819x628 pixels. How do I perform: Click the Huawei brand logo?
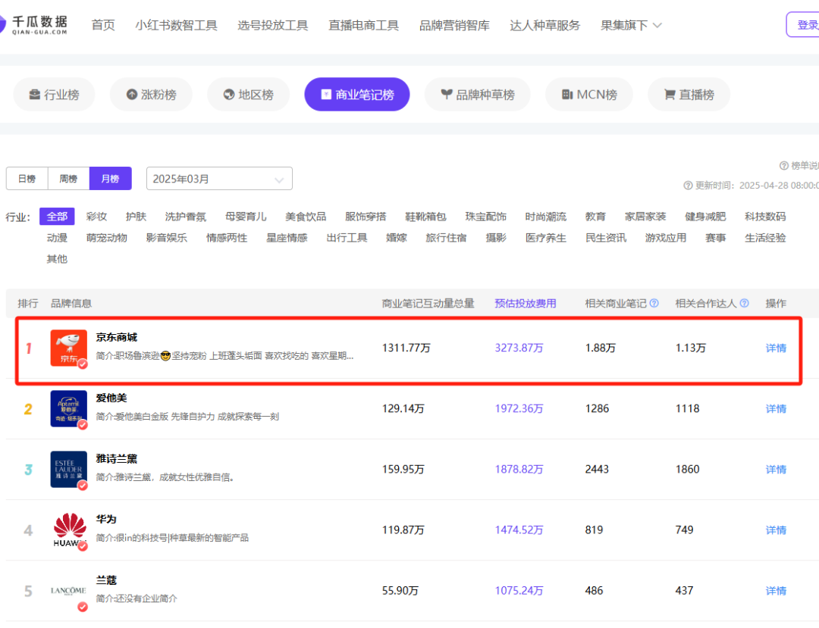coord(69,530)
